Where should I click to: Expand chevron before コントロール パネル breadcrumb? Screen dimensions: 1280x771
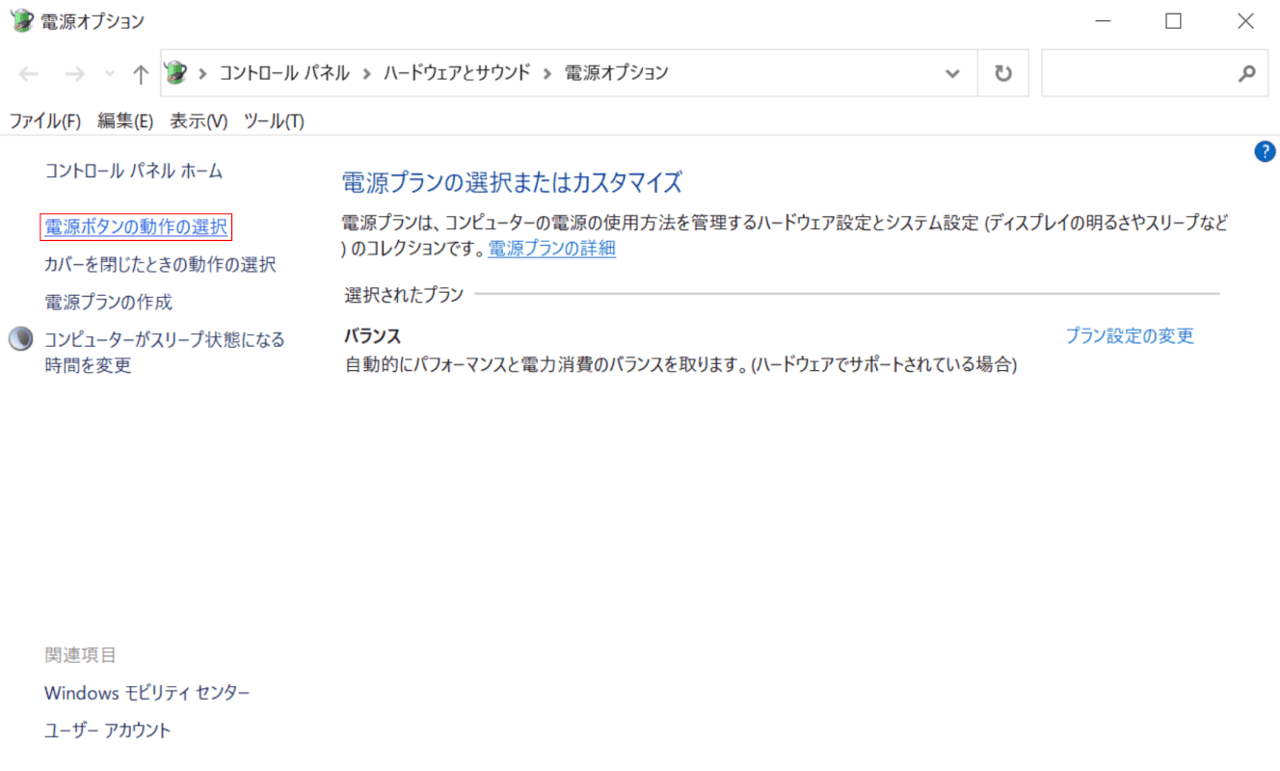point(202,73)
